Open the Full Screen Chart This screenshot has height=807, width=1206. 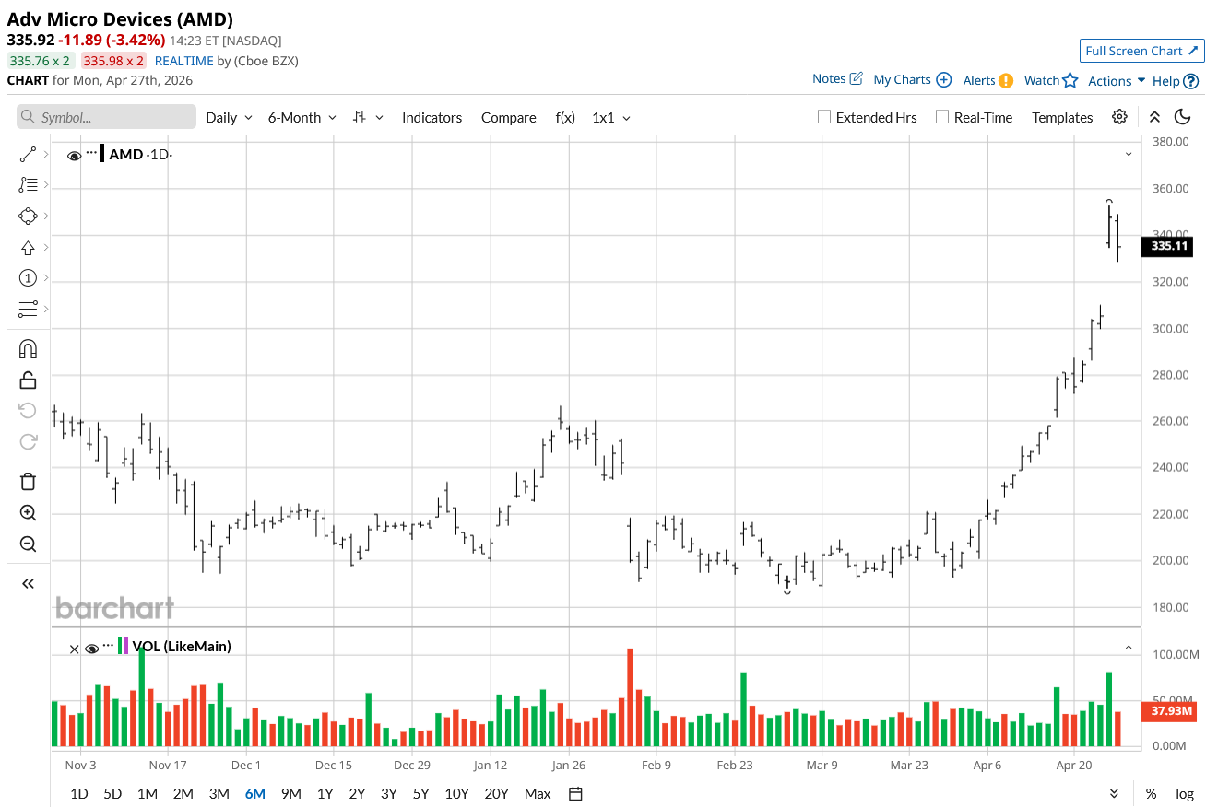[1142, 51]
